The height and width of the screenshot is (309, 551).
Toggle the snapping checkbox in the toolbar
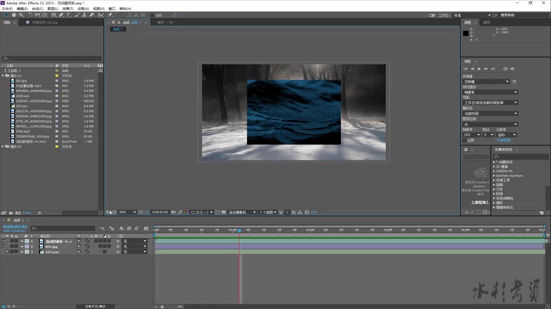152,15
